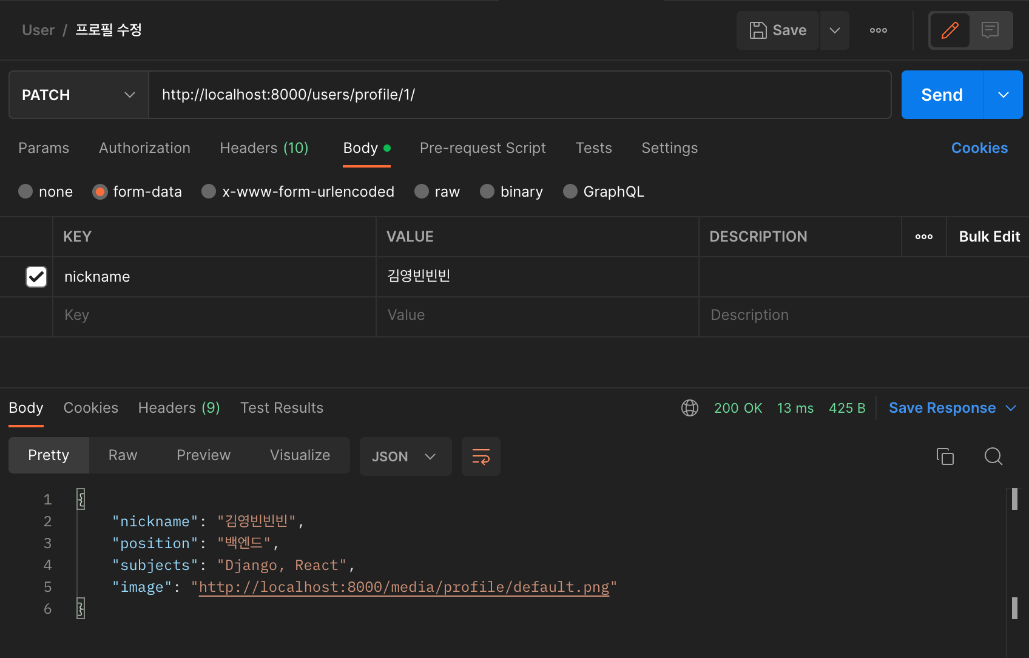1029x658 pixels.
Task: Click the empty Key placeholder field
Action: [x=214, y=316]
